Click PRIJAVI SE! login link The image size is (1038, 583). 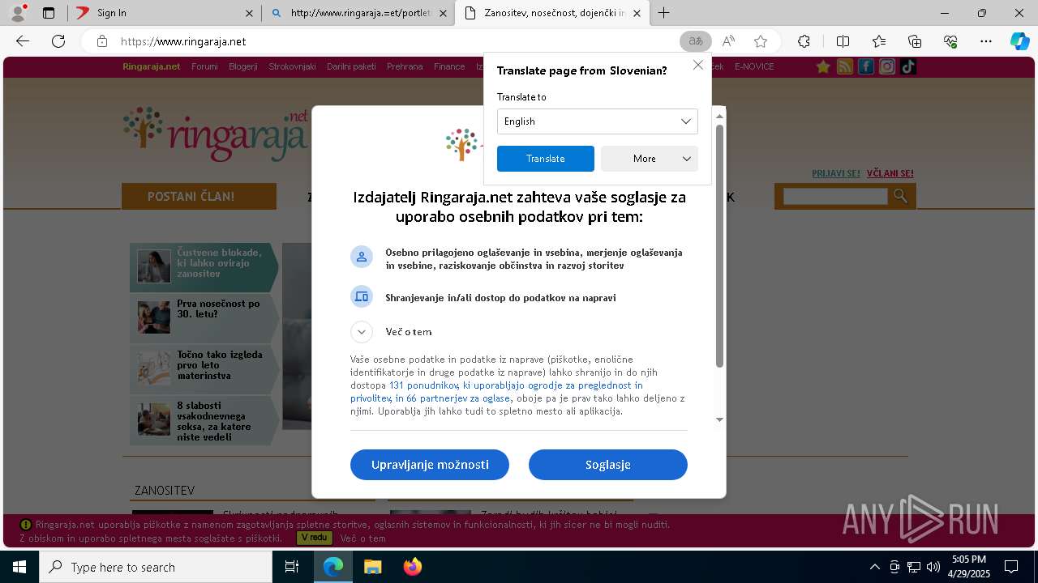(836, 173)
